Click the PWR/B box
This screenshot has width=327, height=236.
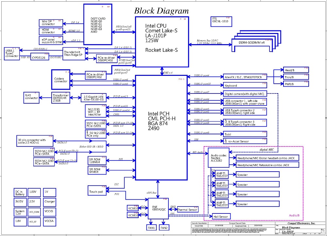click(x=296, y=84)
